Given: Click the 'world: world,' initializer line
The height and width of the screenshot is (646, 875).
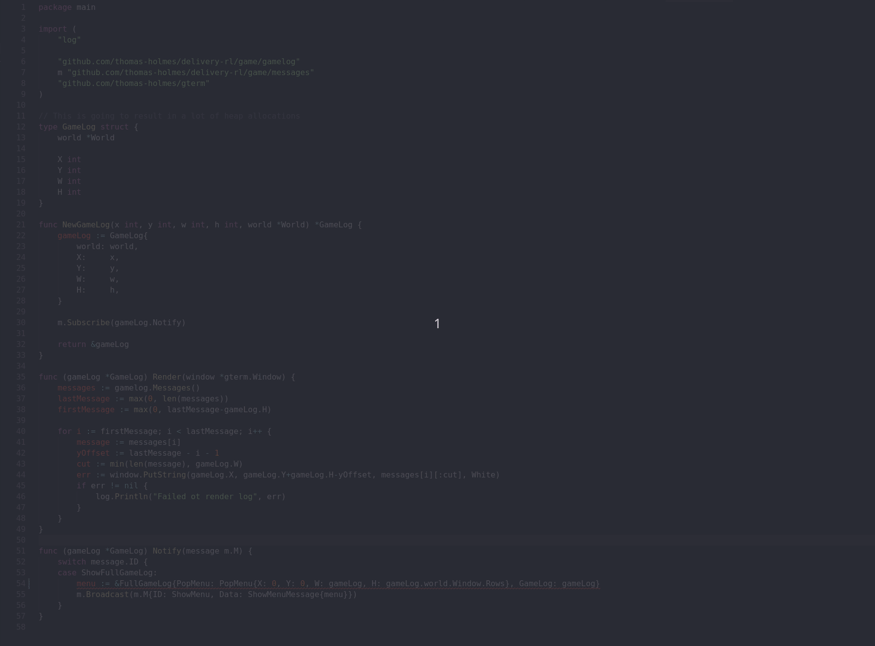Looking at the screenshot, I should pyautogui.click(x=107, y=247).
